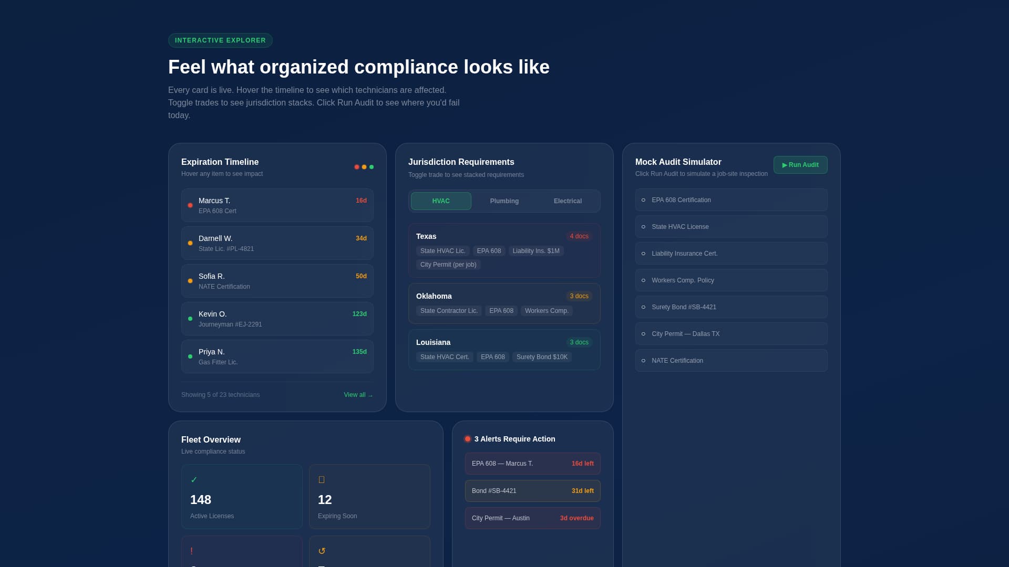Click the red legend dot in Expiration Timeline header
The height and width of the screenshot is (567, 1009).
357,167
